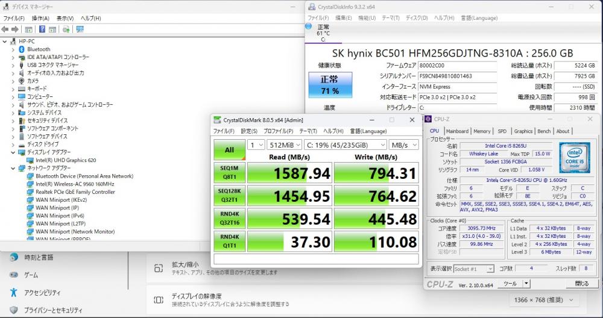Click the プライバシーとセキュリティ shield icon
Image resolution: width=603 pixels, height=318 pixels.
[x=14, y=310]
